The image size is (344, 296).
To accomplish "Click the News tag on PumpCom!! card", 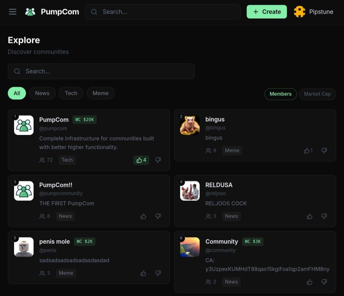I will [65, 216].
